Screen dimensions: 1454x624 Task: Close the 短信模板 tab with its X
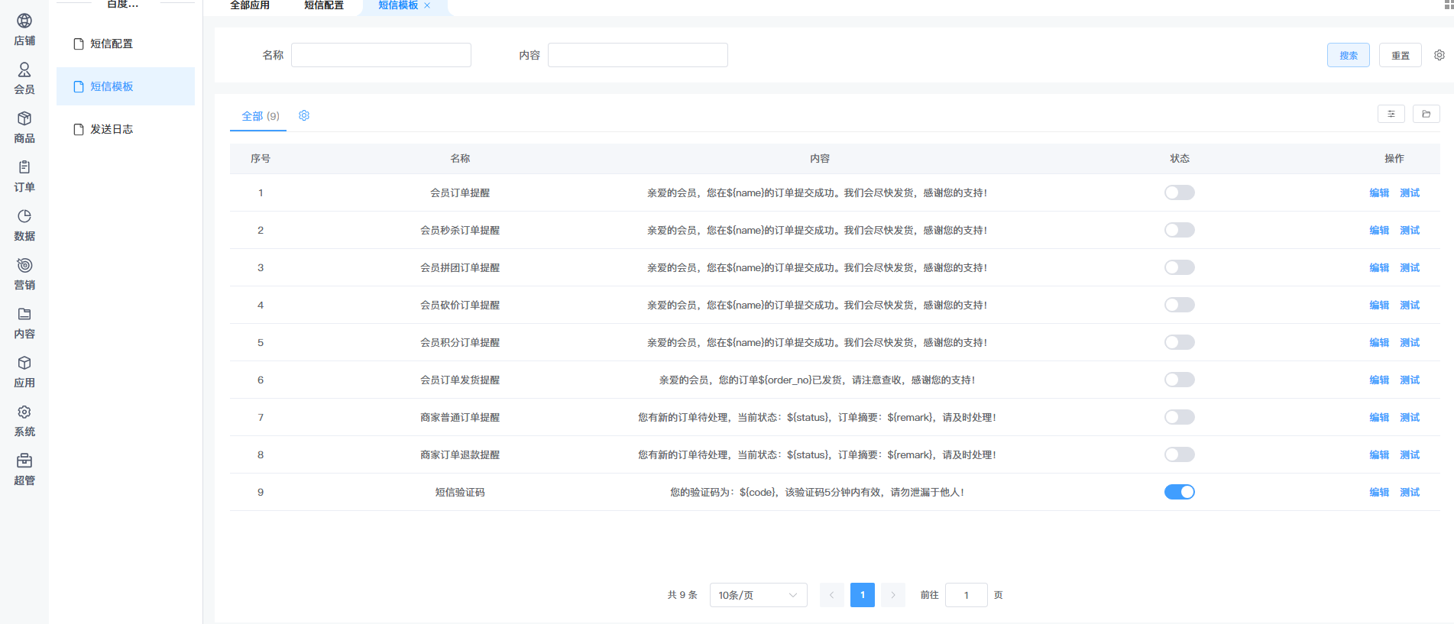[427, 5]
